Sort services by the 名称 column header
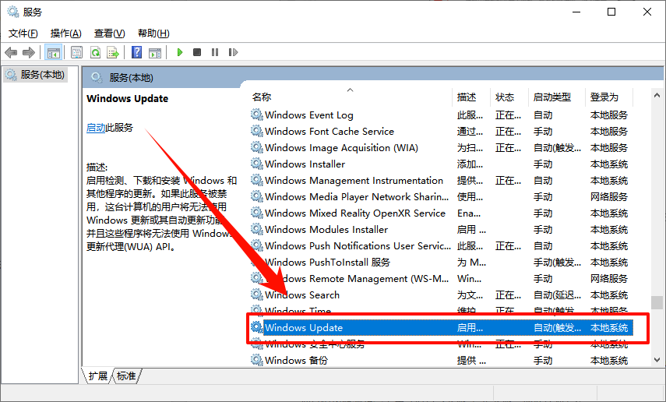Image resolution: width=666 pixels, height=402 pixels. 262,97
